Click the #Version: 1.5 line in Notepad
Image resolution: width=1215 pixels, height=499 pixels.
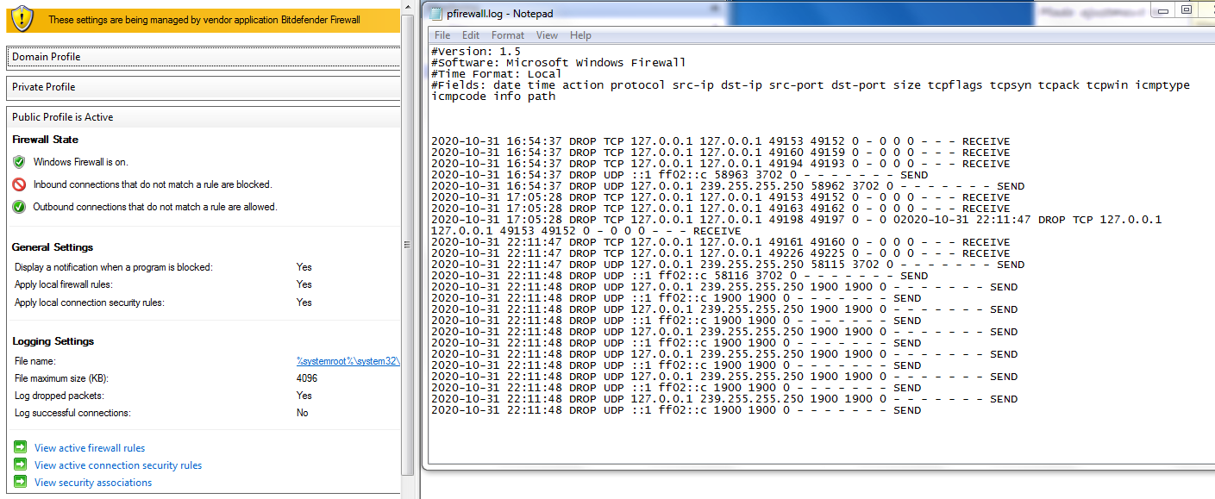(x=475, y=52)
